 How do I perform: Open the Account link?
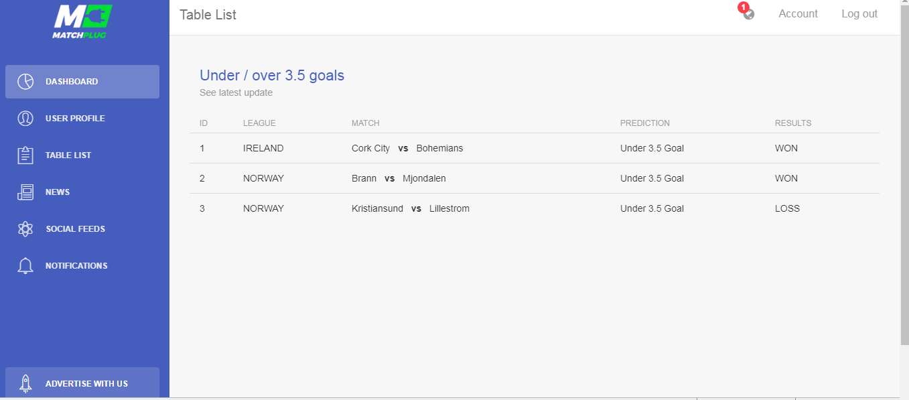(798, 13)
